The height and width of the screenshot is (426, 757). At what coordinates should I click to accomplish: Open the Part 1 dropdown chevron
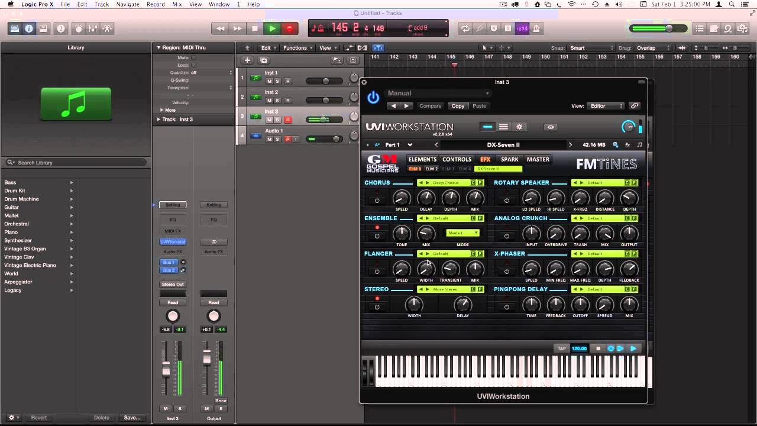[410, 145]
